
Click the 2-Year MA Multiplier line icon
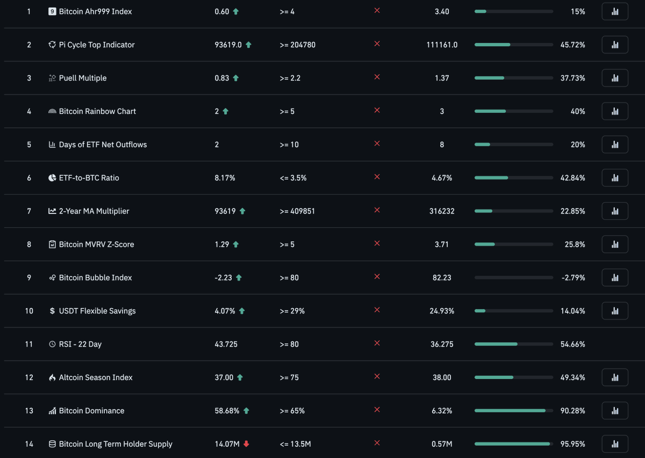point(52,211)
